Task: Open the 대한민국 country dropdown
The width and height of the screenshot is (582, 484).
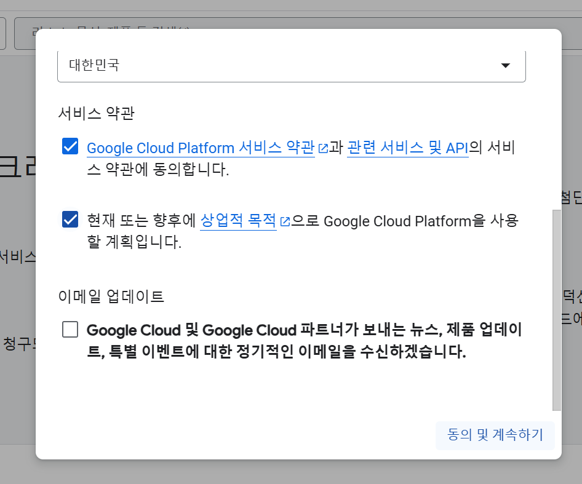Action: coord(292,66)
